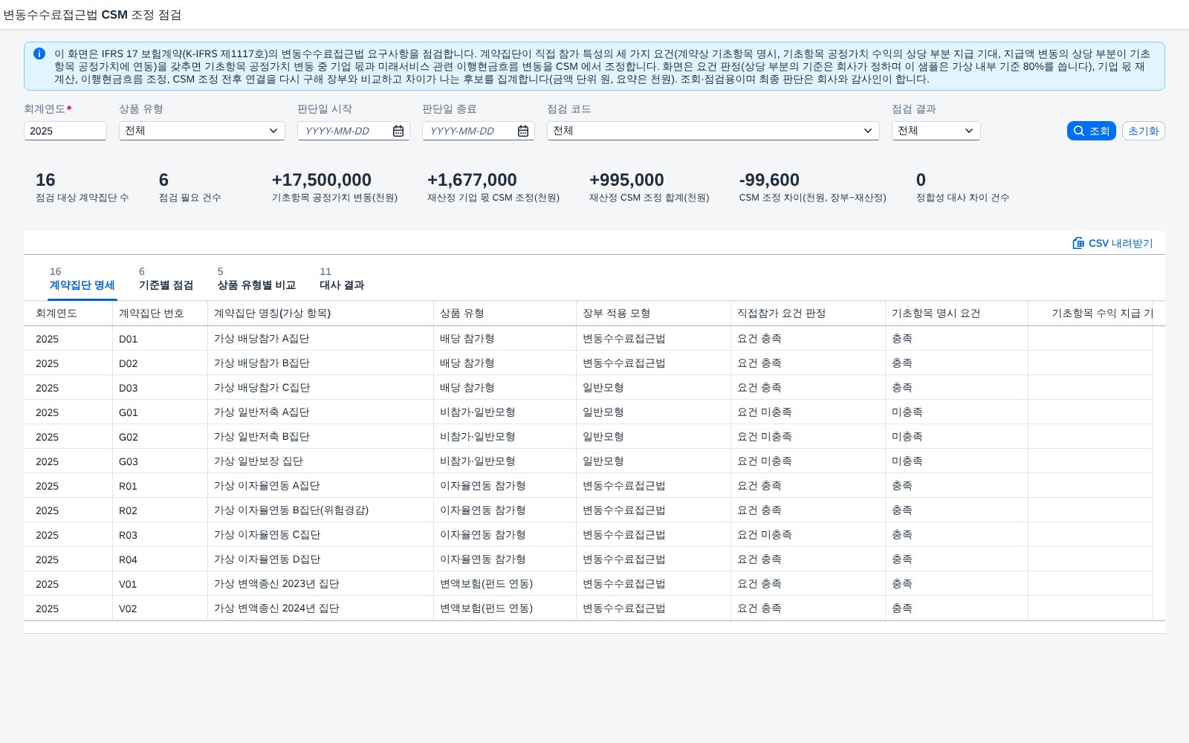
Task: Click the 상품 유형 column header
Action: click(505, 314)
